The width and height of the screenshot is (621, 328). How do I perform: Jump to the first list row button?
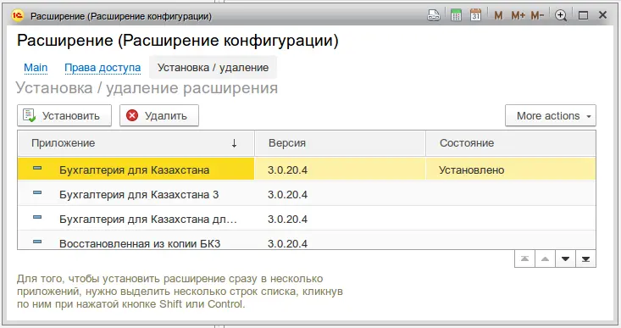(524, 259)
